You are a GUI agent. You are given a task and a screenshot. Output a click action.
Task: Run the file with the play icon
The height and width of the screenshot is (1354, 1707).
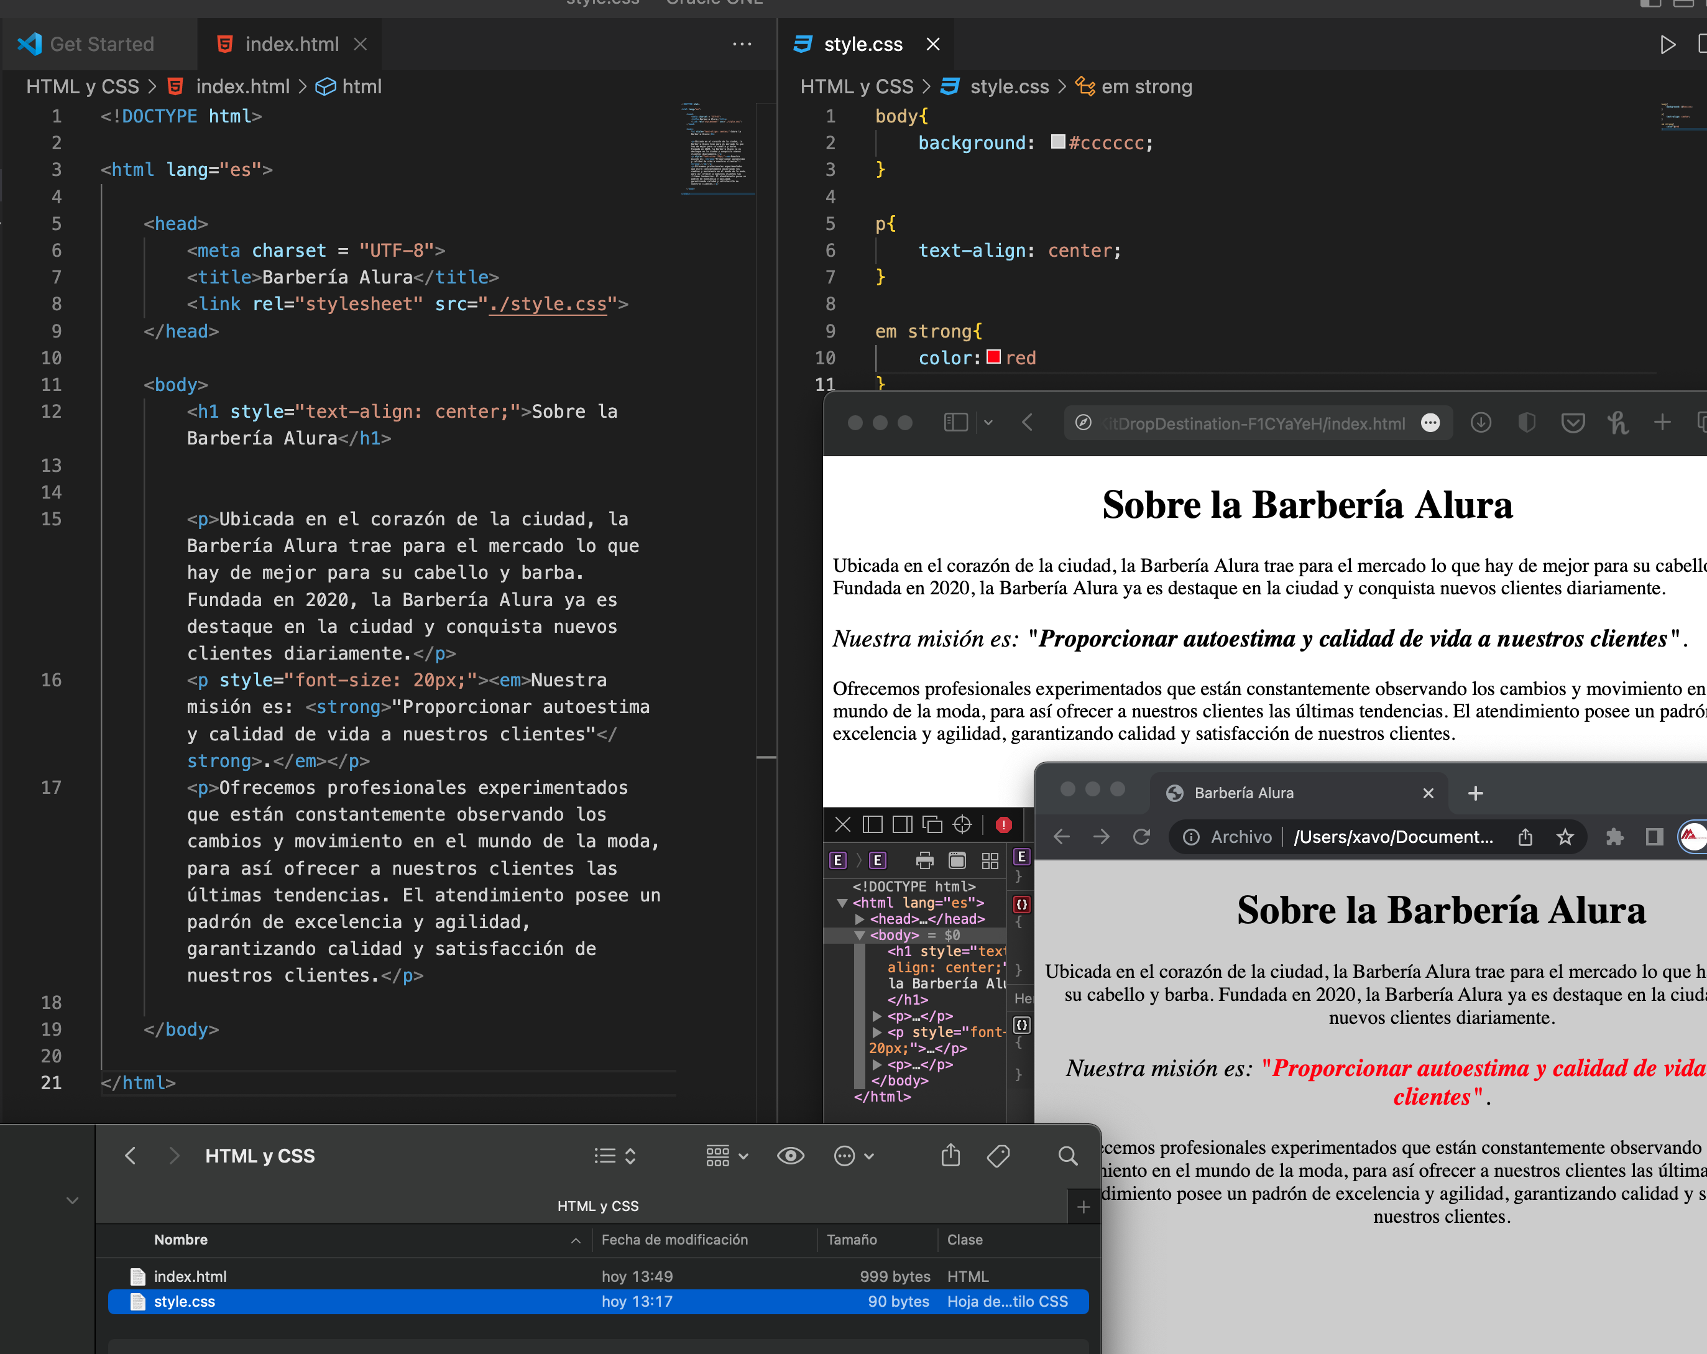point(1667,44)
